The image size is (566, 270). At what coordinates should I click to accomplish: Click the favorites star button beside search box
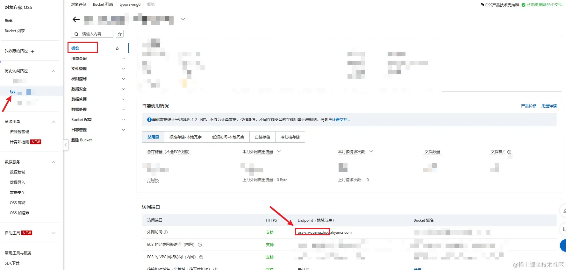(x=120, y=34)
